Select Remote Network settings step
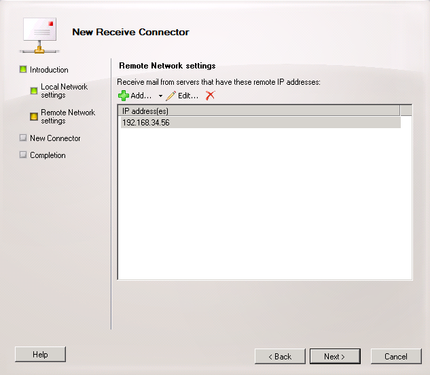 click(x=68, y=117)
